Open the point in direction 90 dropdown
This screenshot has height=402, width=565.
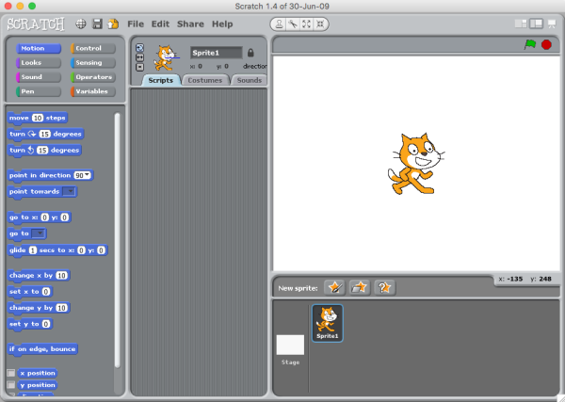(x=89, y=175)
